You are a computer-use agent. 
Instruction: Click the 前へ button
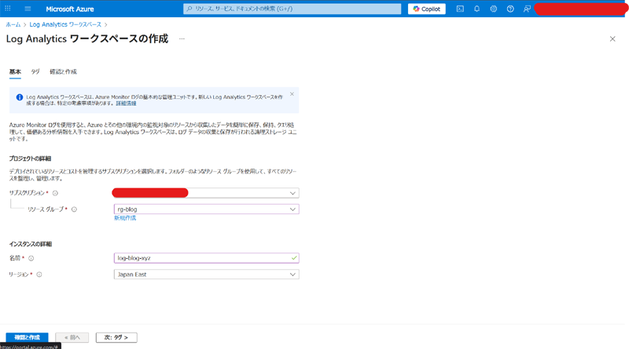tap(72, 337)
